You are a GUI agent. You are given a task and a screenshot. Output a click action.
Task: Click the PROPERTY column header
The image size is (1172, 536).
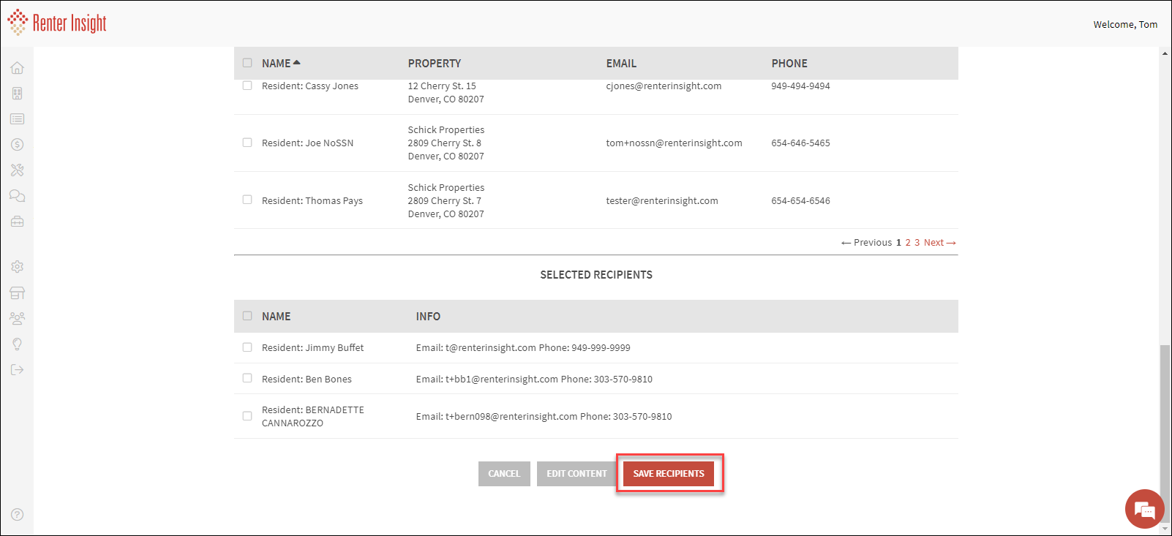(x=435, y=64)
